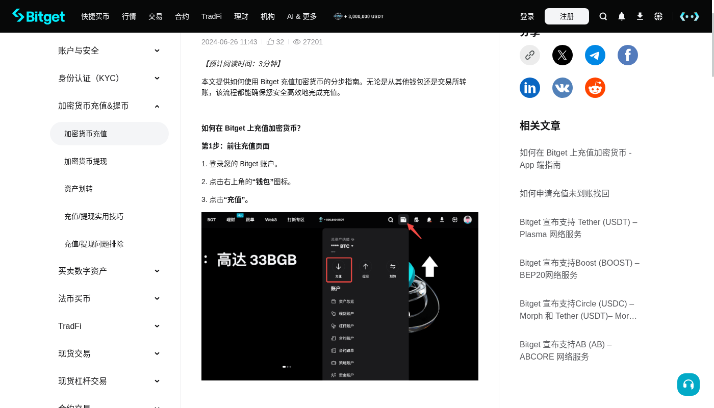This screenshot has width=714, height=408.
Task: Open AI & 更多 menu
Action: 302,16
